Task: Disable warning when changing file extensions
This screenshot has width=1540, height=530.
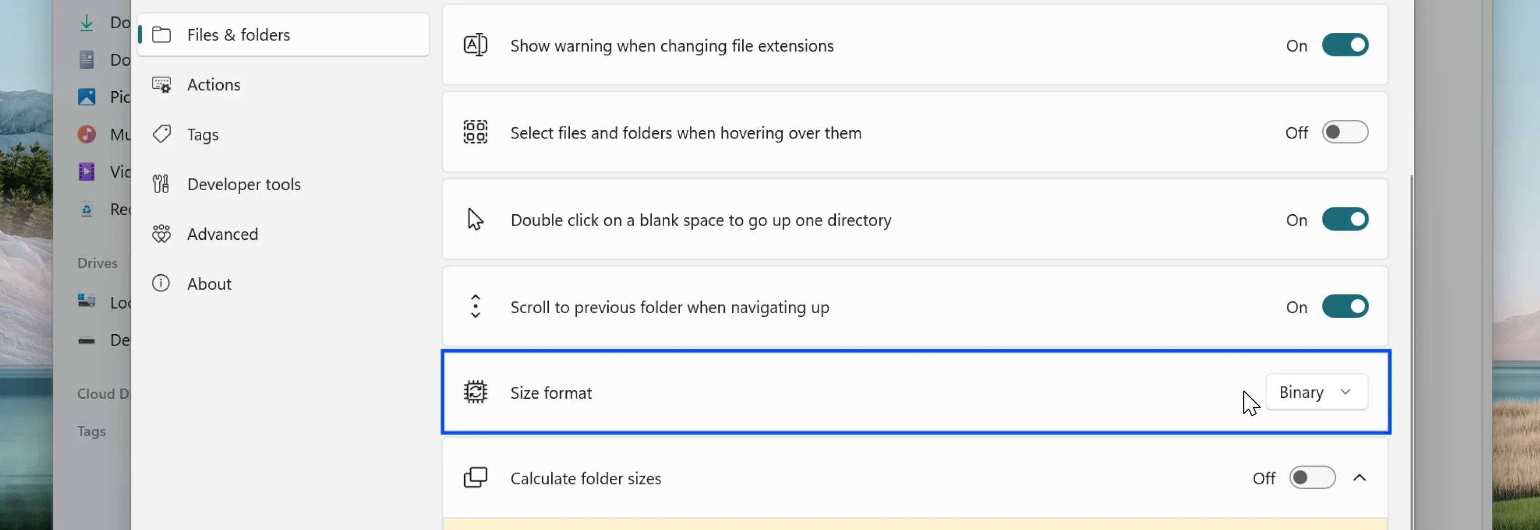Action: click(1345, 45)
